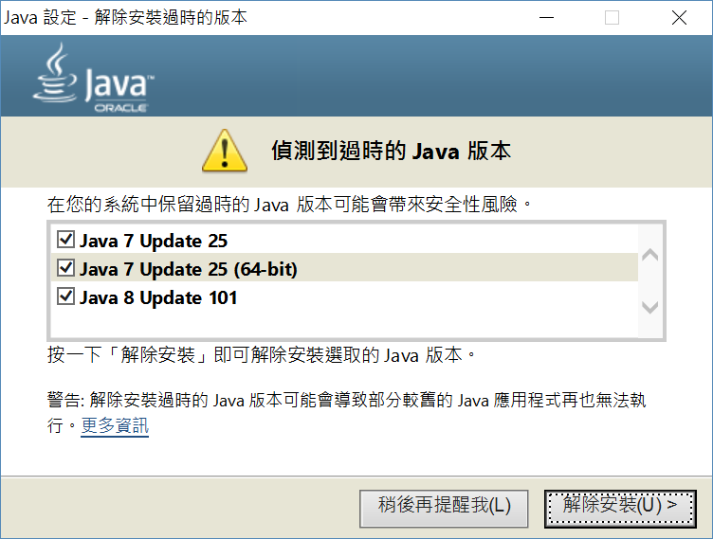Select the Java 7 Update 25 row text
Screen dimensions: 713x539
154,241
